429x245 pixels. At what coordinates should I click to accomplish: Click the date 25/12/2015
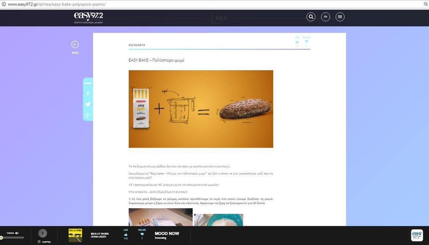pos(137,45)
